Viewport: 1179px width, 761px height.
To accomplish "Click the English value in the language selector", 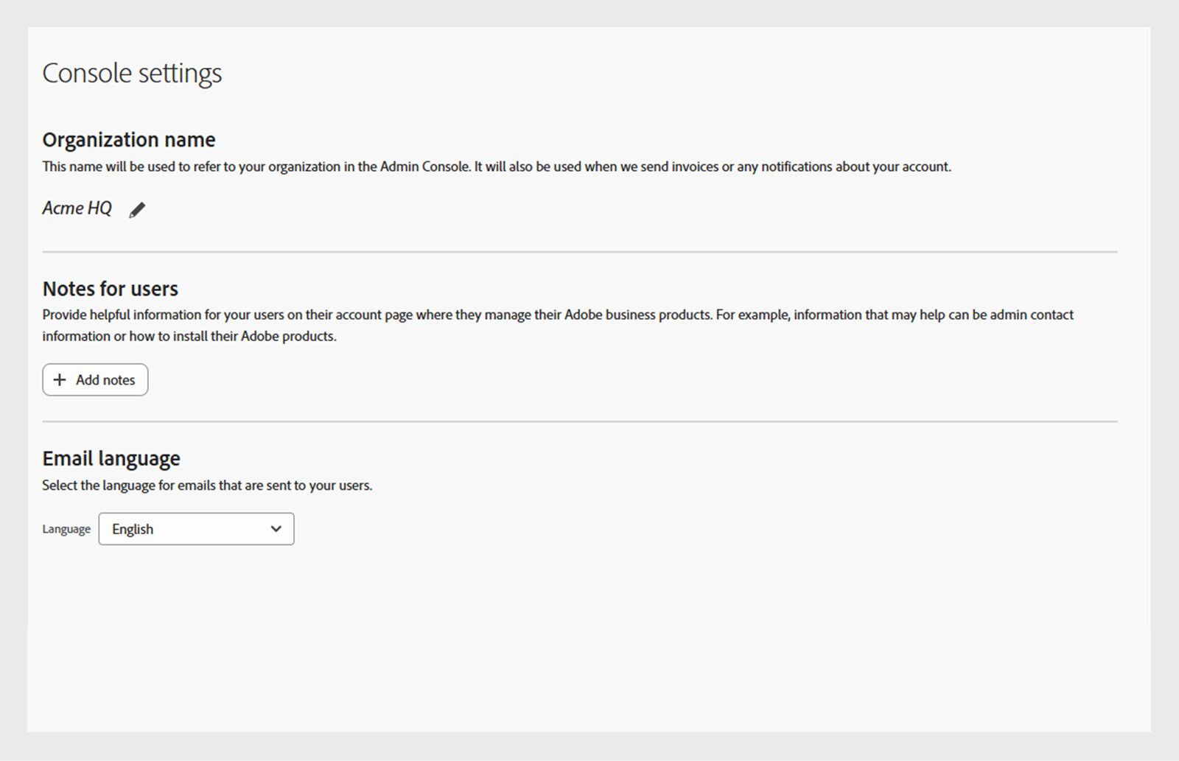I will (133, 529).
